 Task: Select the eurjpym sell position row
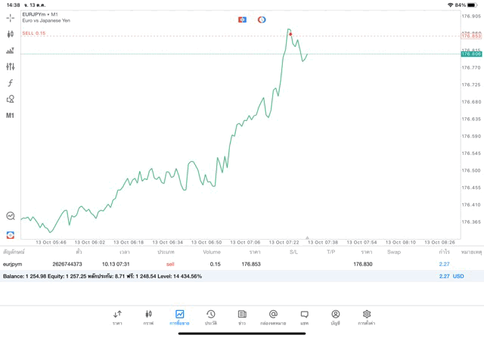227,264
